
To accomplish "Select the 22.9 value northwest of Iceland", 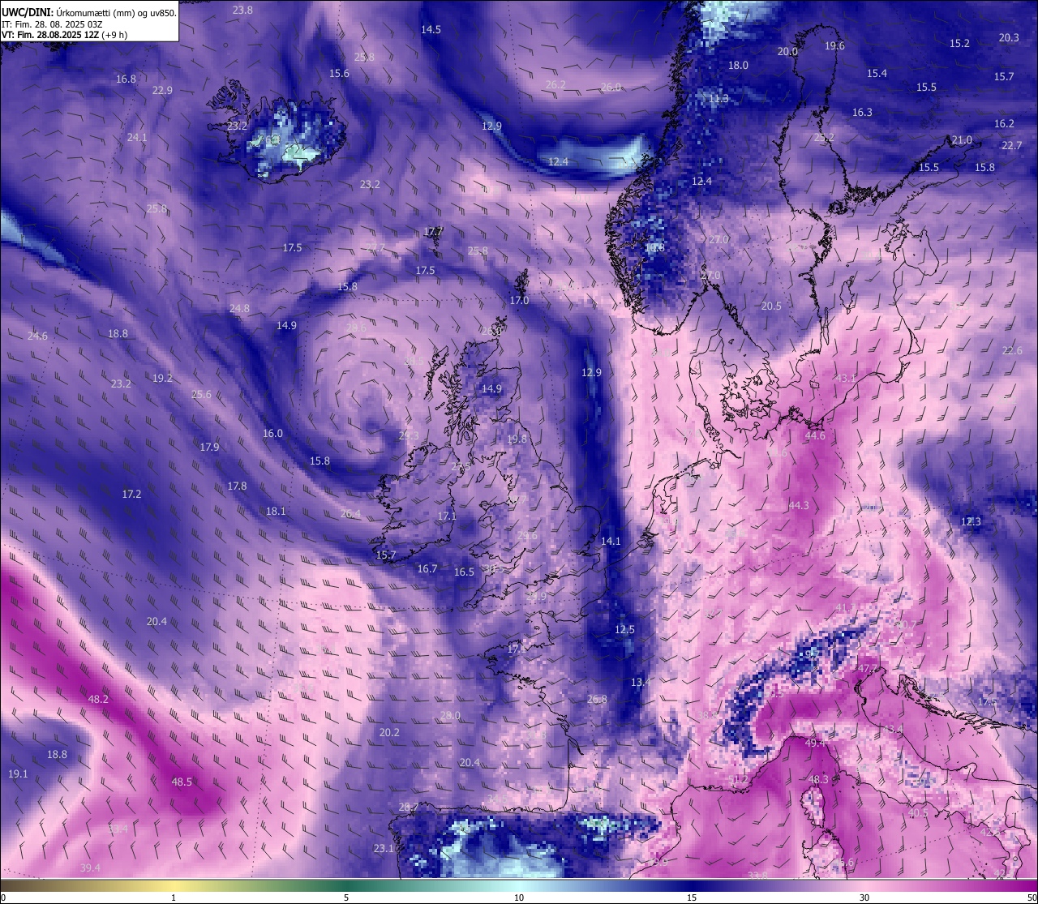I will [162, 90].
